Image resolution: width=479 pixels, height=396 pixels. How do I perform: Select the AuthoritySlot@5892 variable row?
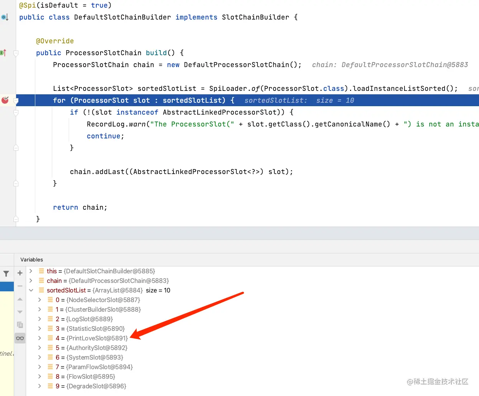pyautogui.click(x=253, y=348)
